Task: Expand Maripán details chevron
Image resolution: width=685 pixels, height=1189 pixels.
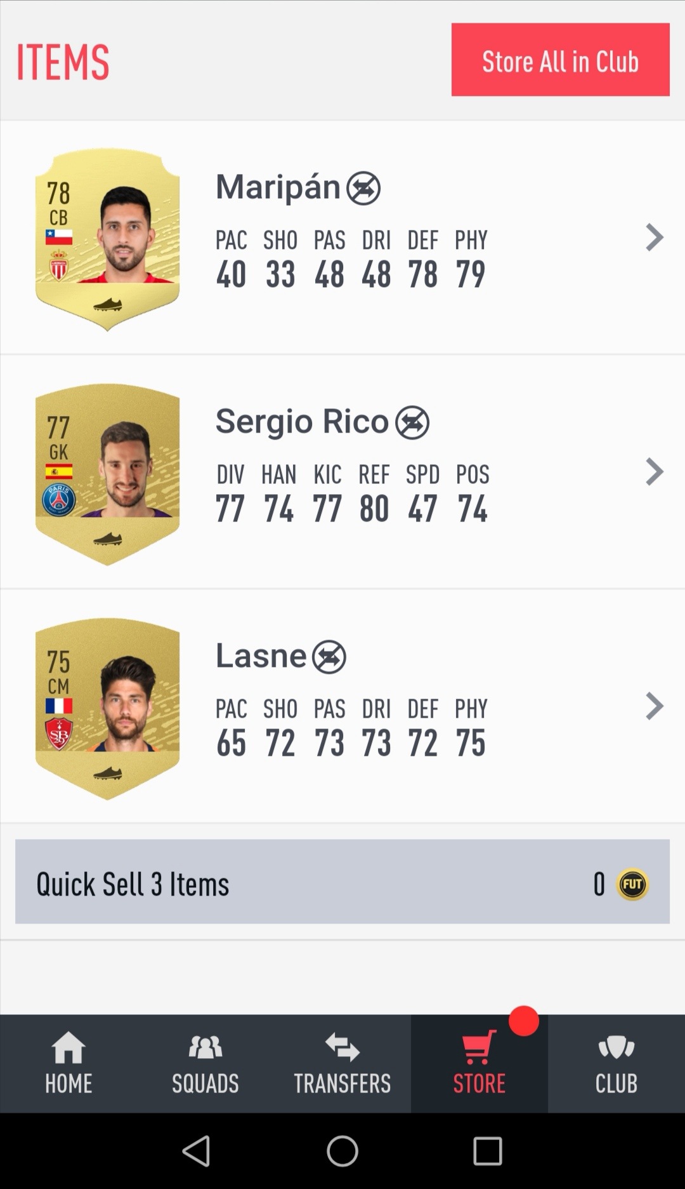Action: tap(655, 238)
